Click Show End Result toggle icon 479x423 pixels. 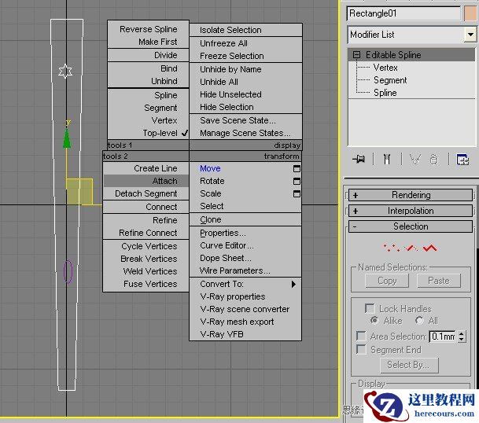(x=387, y=159)
